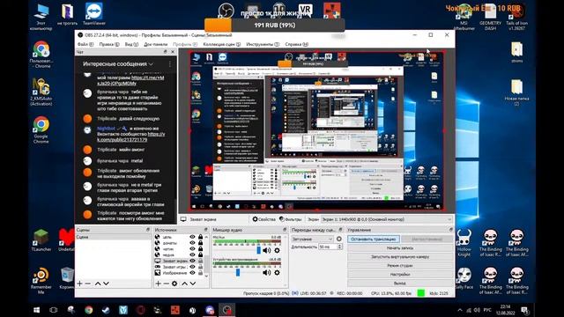Open the Mic/Aux audio settings gear

pyautogui.click(x=277, y=250)
